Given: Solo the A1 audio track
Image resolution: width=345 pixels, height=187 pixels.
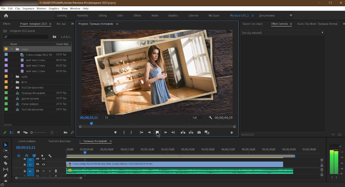Looking at the screenshot, I should [x=50, y=171].
